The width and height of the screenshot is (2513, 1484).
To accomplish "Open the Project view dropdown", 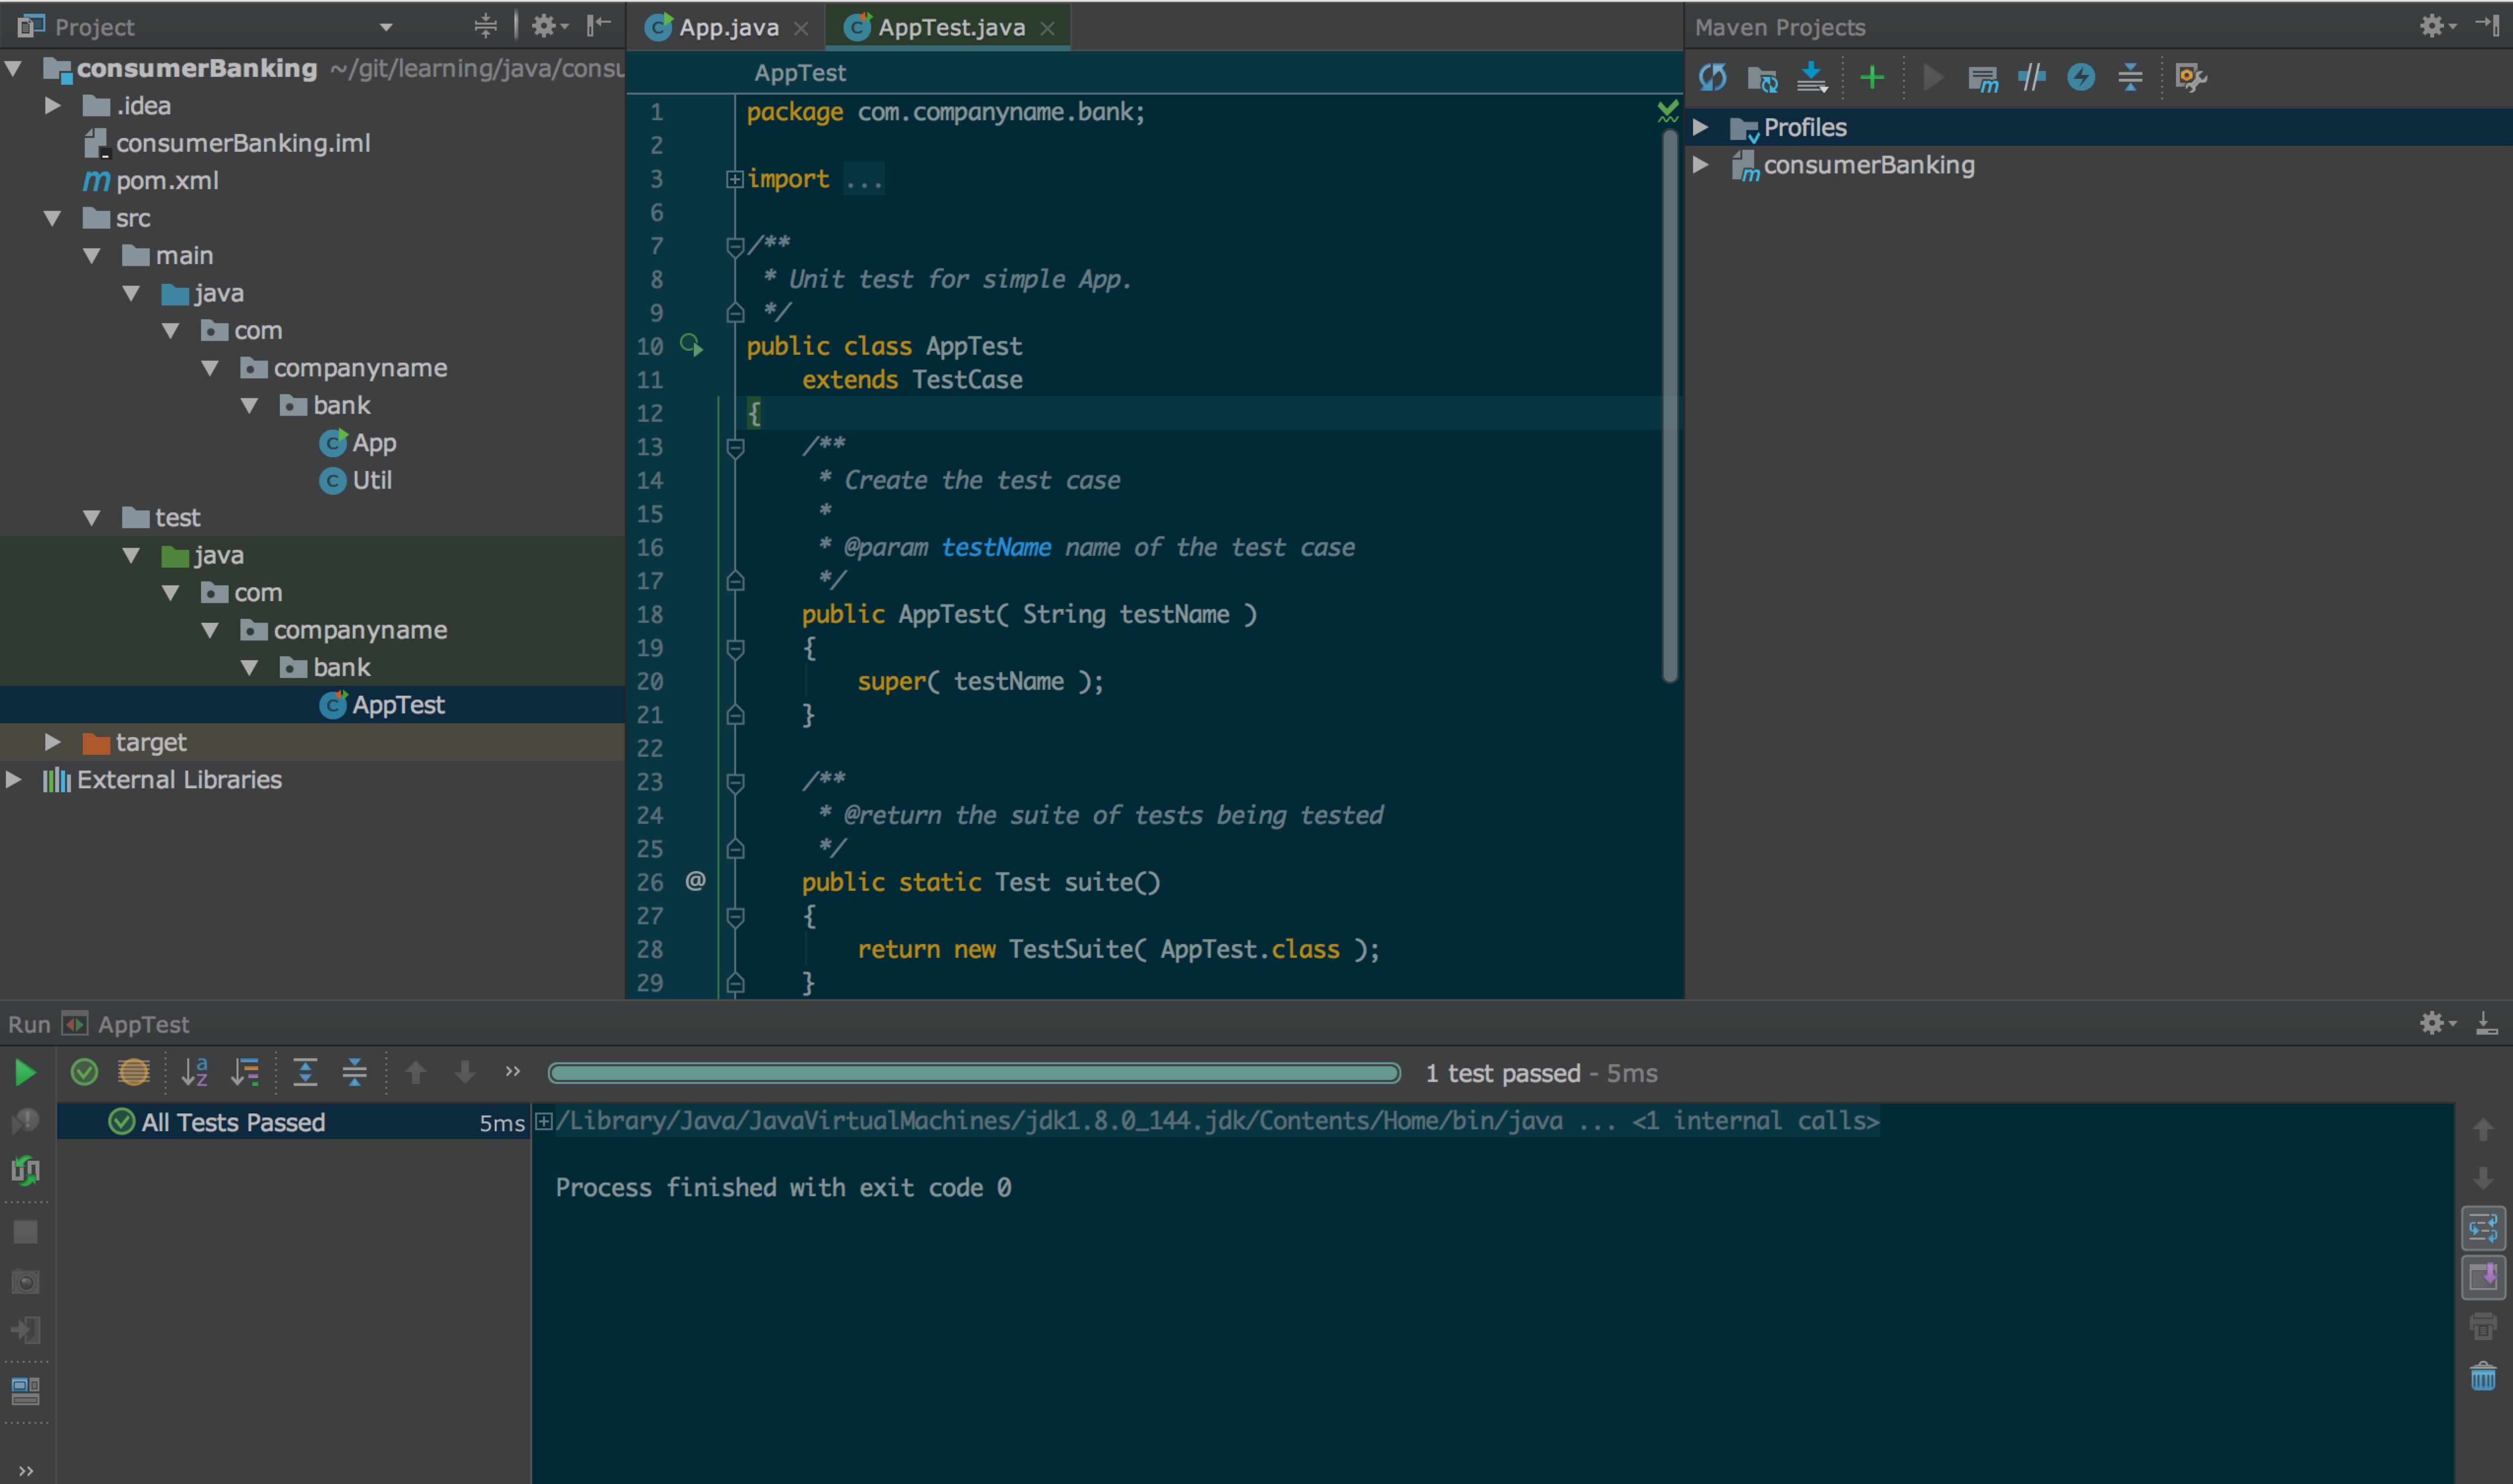I will pyautogui.click(x=386, y=27).
